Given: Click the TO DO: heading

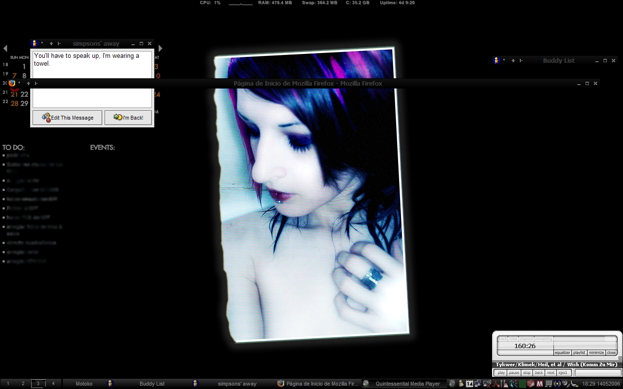Looking at the screenshot, I should (14, 147).
